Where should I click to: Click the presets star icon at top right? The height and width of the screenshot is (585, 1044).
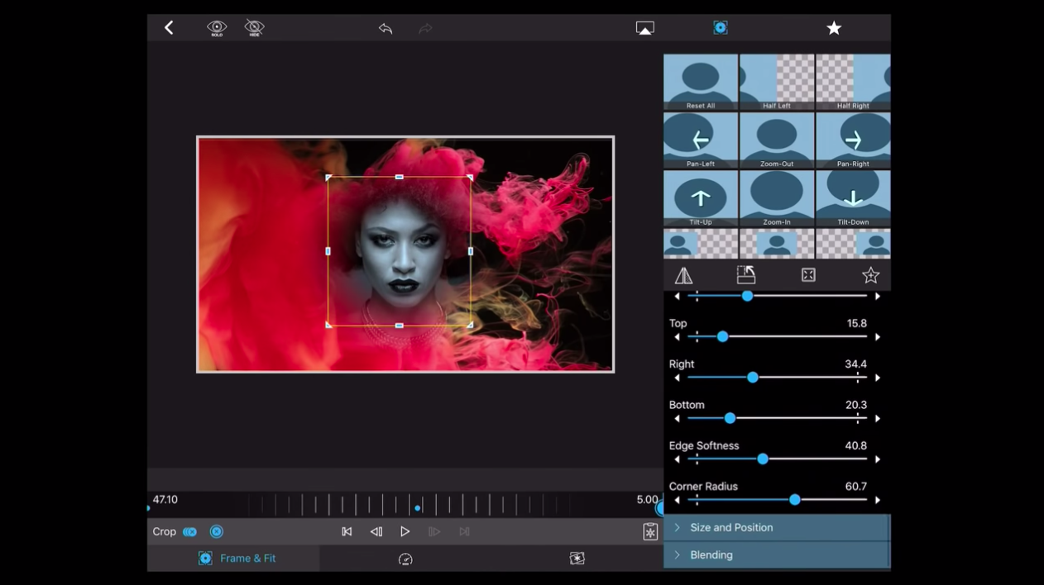[834, 28]
